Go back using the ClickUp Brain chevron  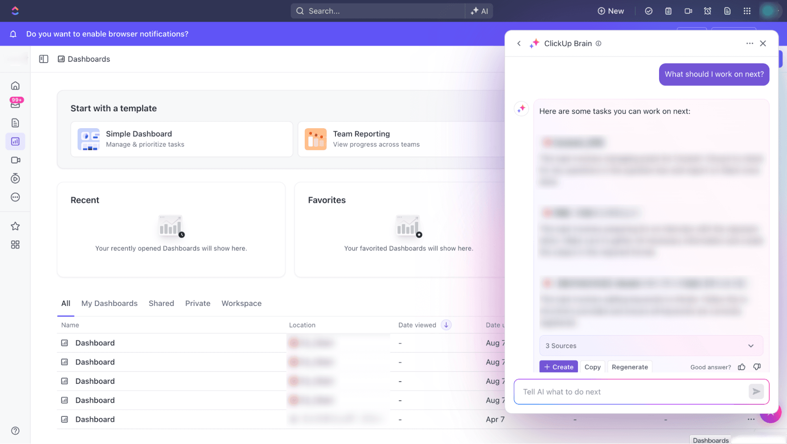[x=519, y=44]
